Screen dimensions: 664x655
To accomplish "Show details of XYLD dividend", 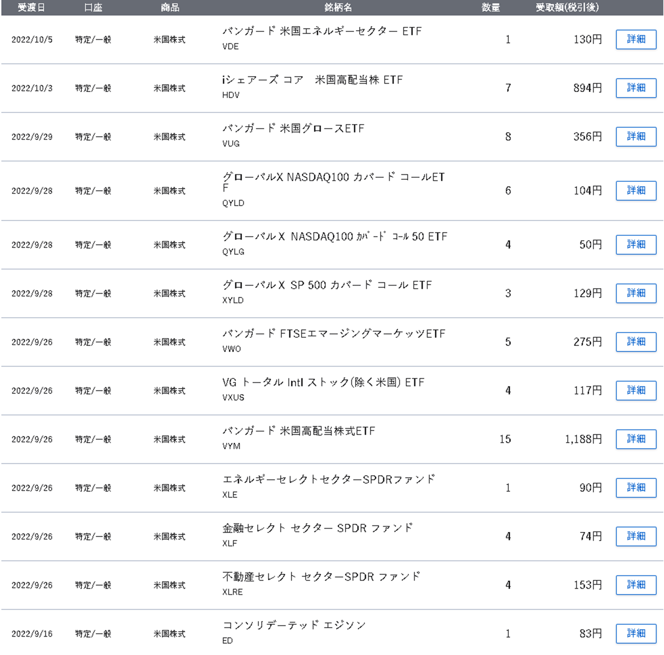I will 636,293.
